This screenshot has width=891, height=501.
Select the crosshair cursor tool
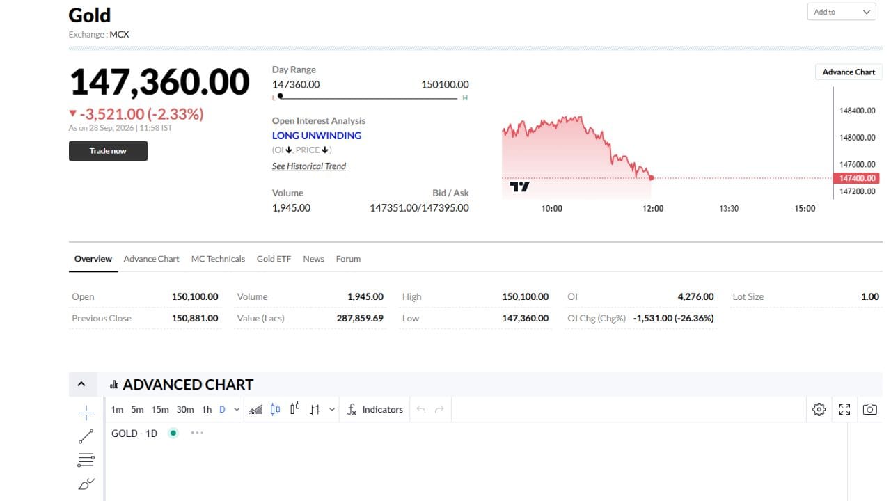point(86,413)
